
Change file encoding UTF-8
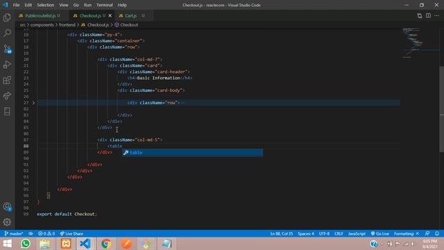click(324, 233)
